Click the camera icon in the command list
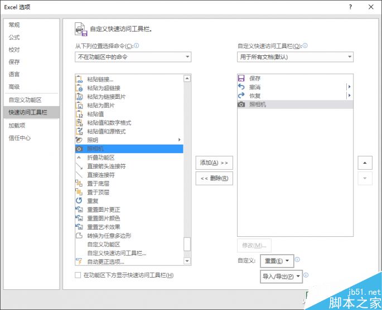 pyautogui.click(x=79, y=149)
